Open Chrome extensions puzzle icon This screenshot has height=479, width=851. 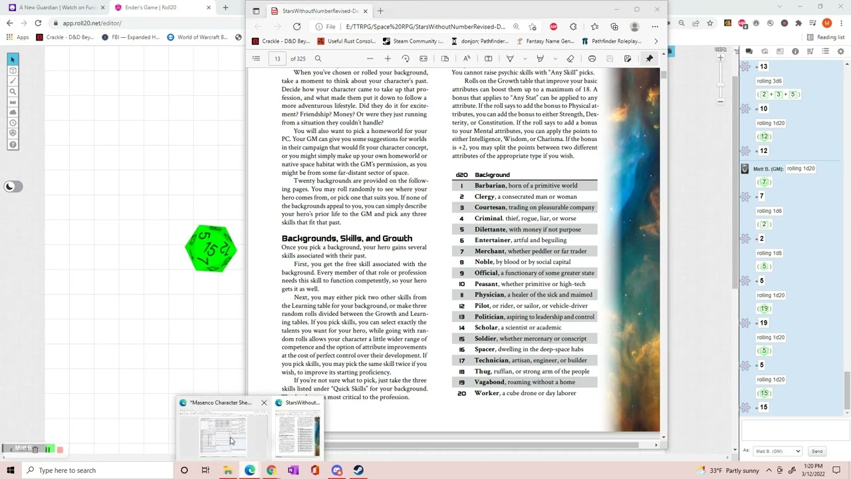tap(798, 23)
